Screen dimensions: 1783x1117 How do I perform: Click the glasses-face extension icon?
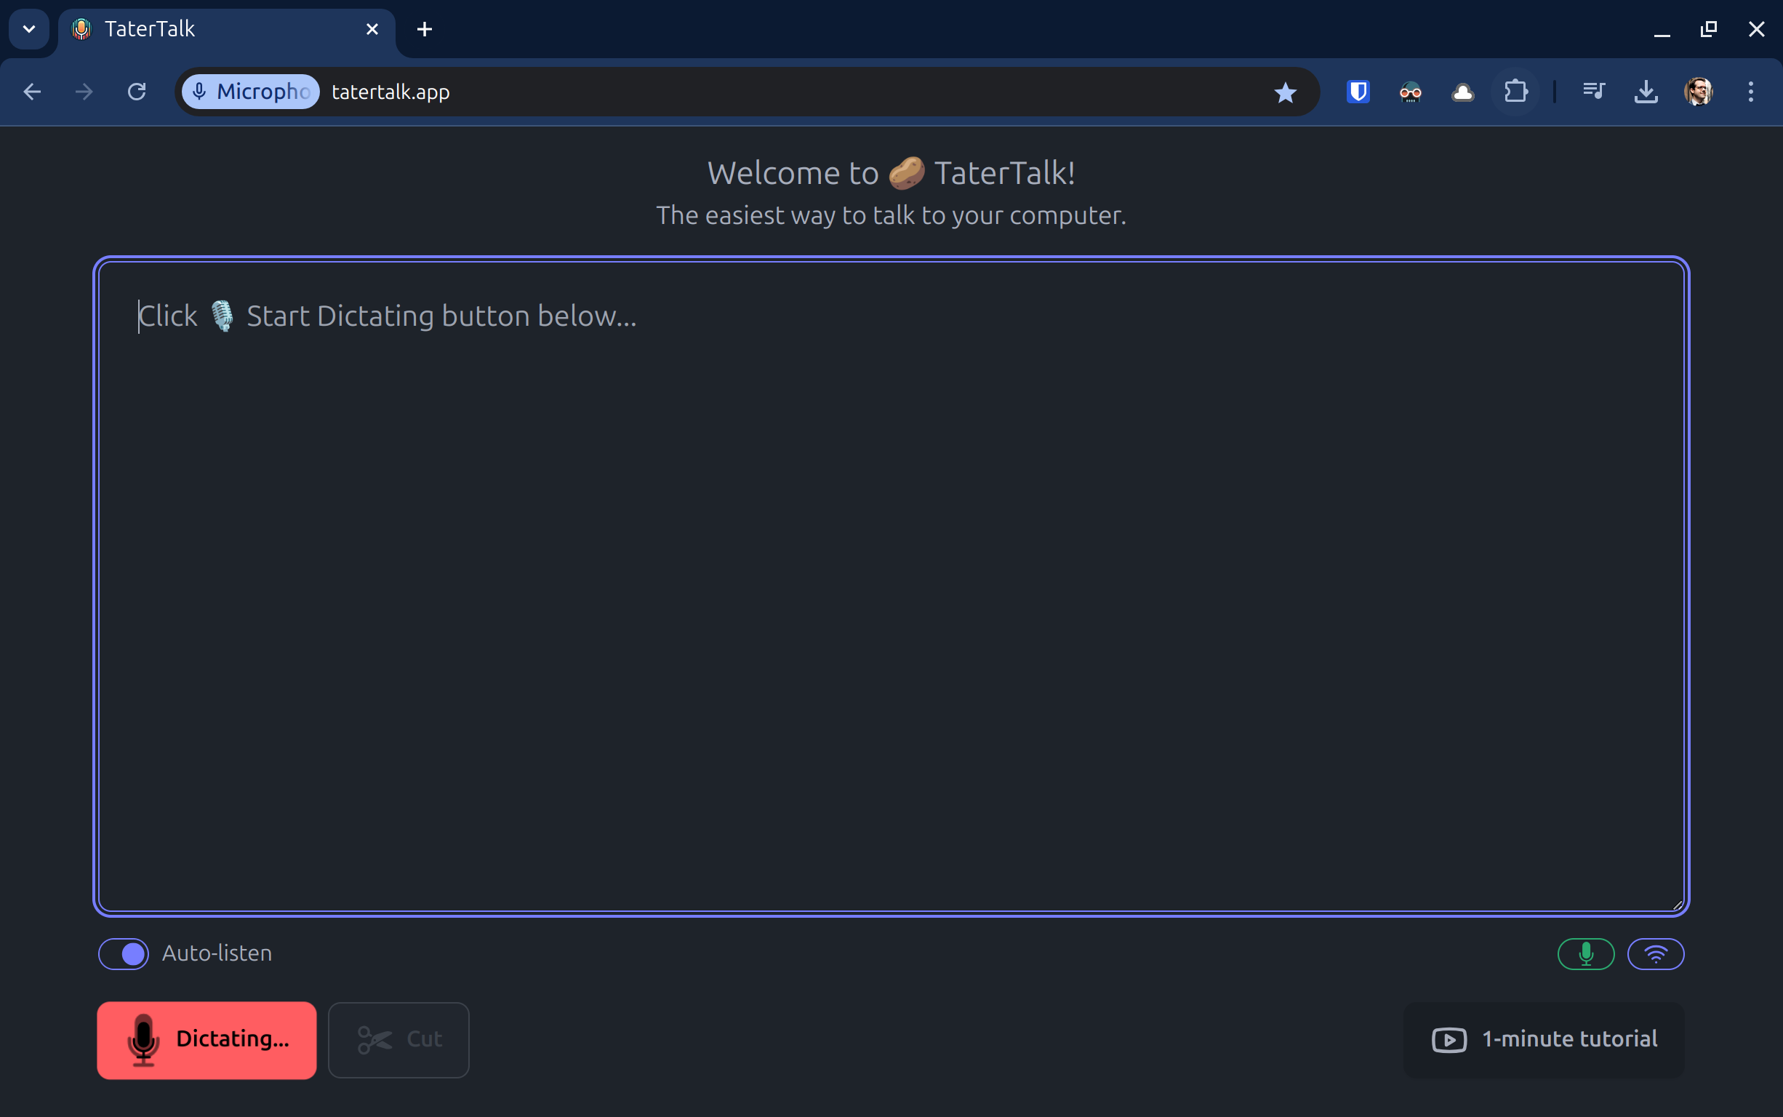tap(1410, 92)
